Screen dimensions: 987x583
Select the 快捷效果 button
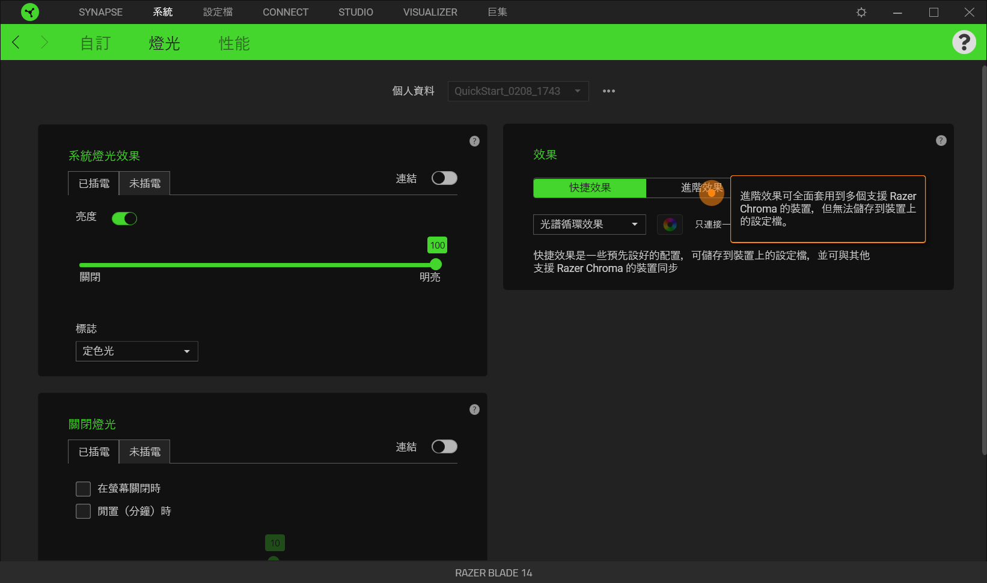click(590, 188)
